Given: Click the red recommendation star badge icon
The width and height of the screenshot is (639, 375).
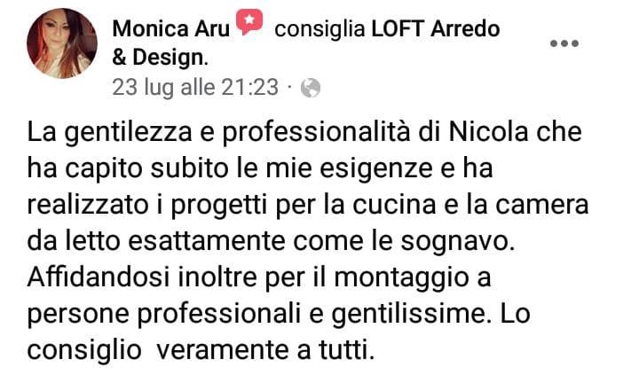Looking at the screenshot, I should pos(249,22).
